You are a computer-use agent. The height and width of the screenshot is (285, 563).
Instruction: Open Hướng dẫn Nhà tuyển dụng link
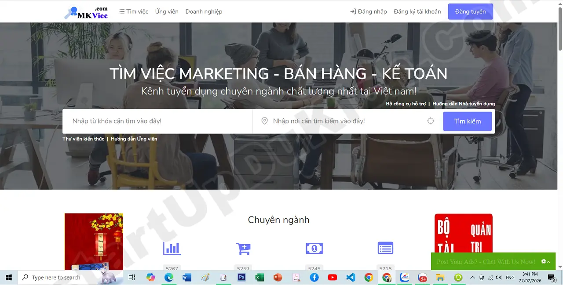[x=464, y=104]
